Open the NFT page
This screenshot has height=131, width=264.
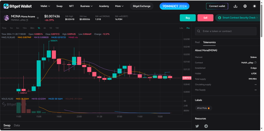pos(71,6)
